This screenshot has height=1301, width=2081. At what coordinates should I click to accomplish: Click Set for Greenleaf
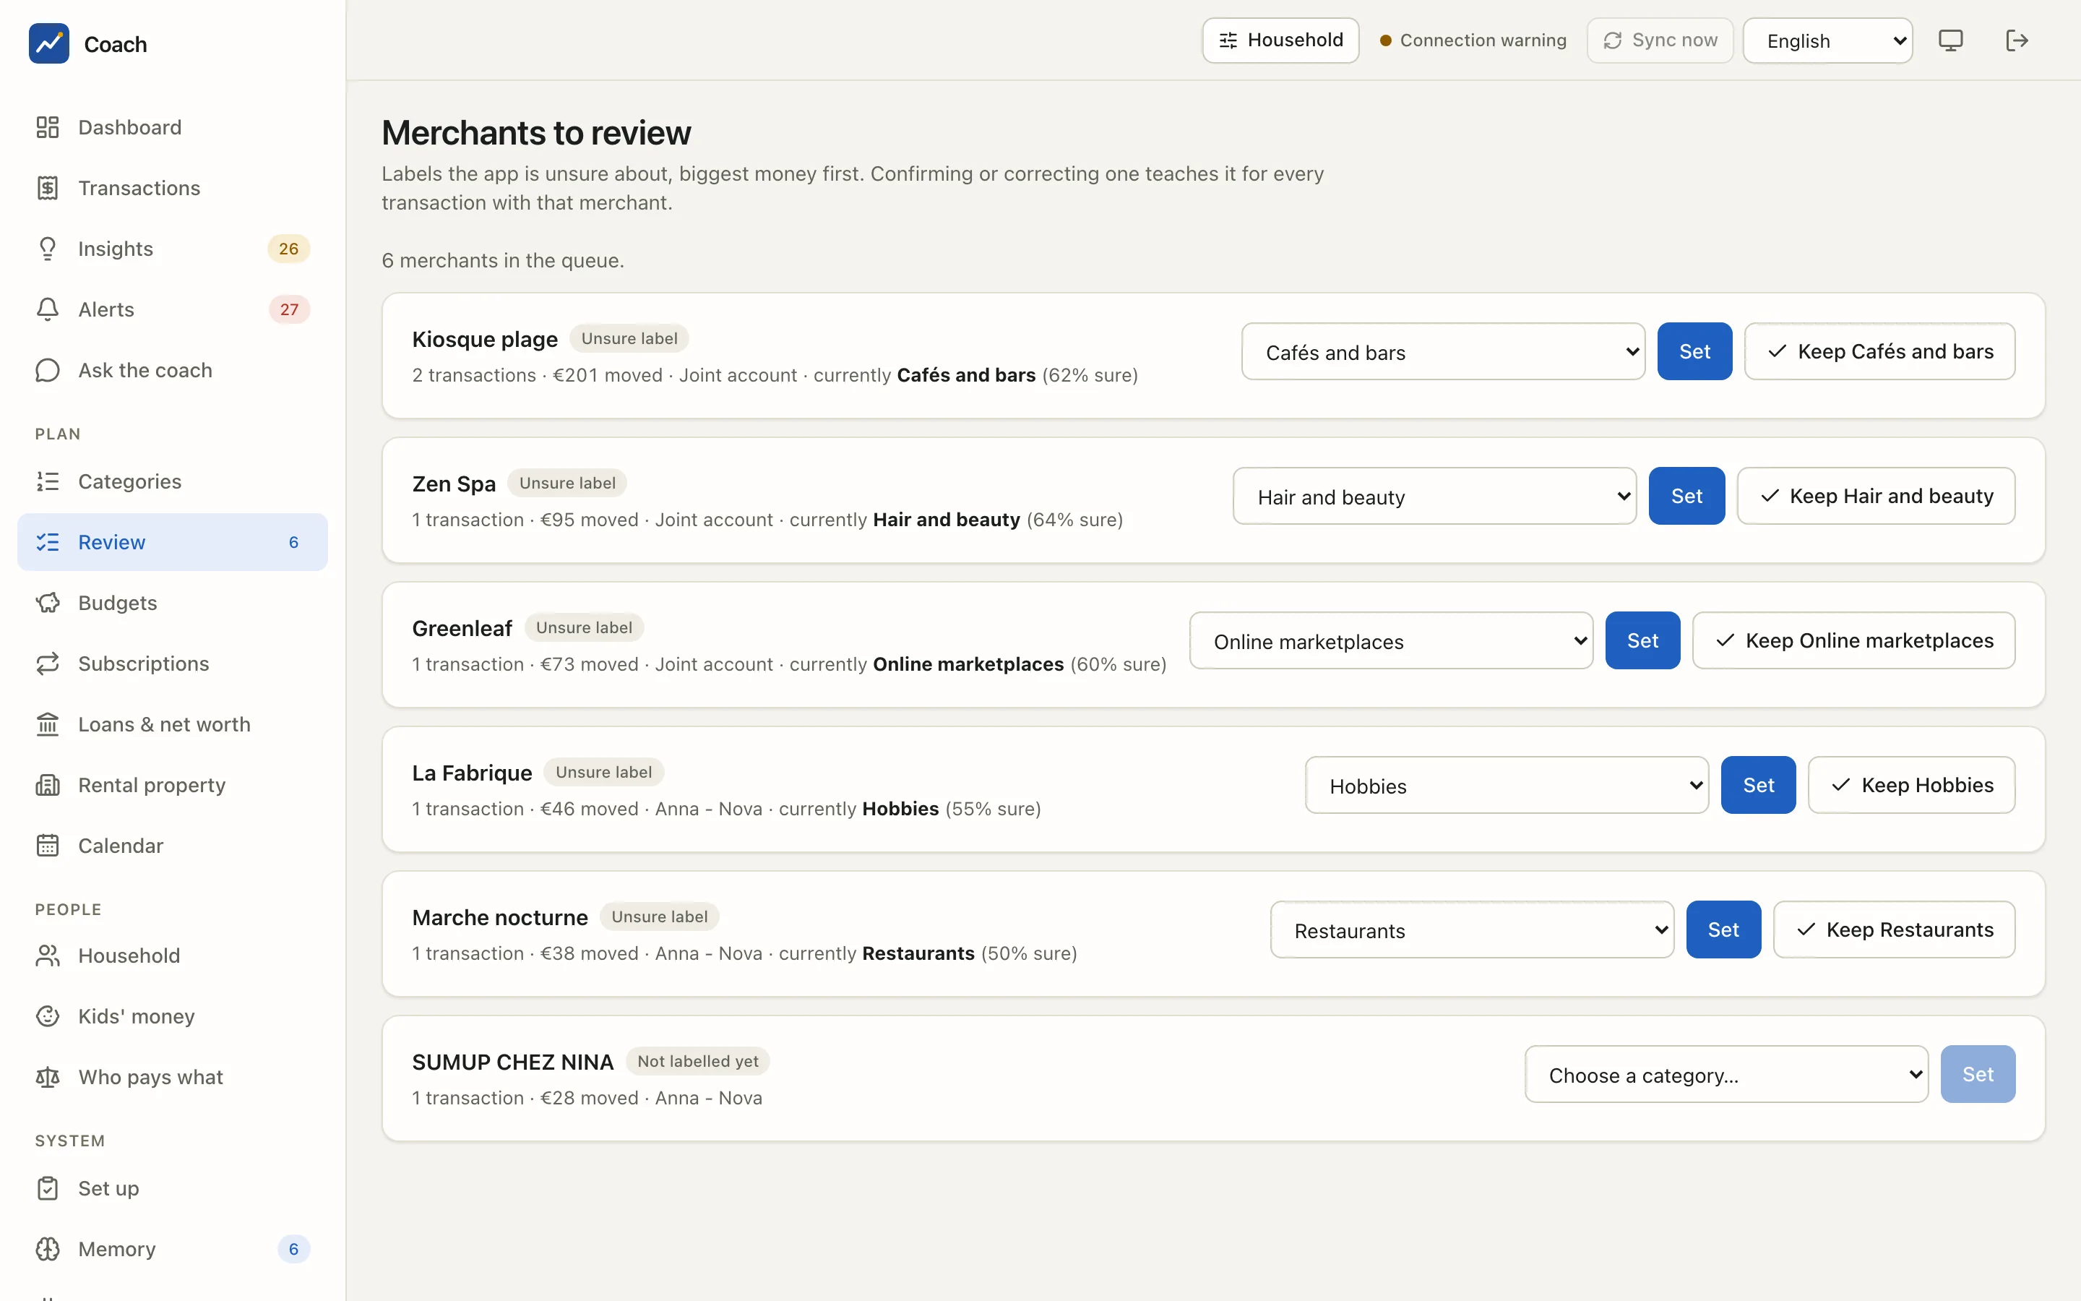point(1642,640)
